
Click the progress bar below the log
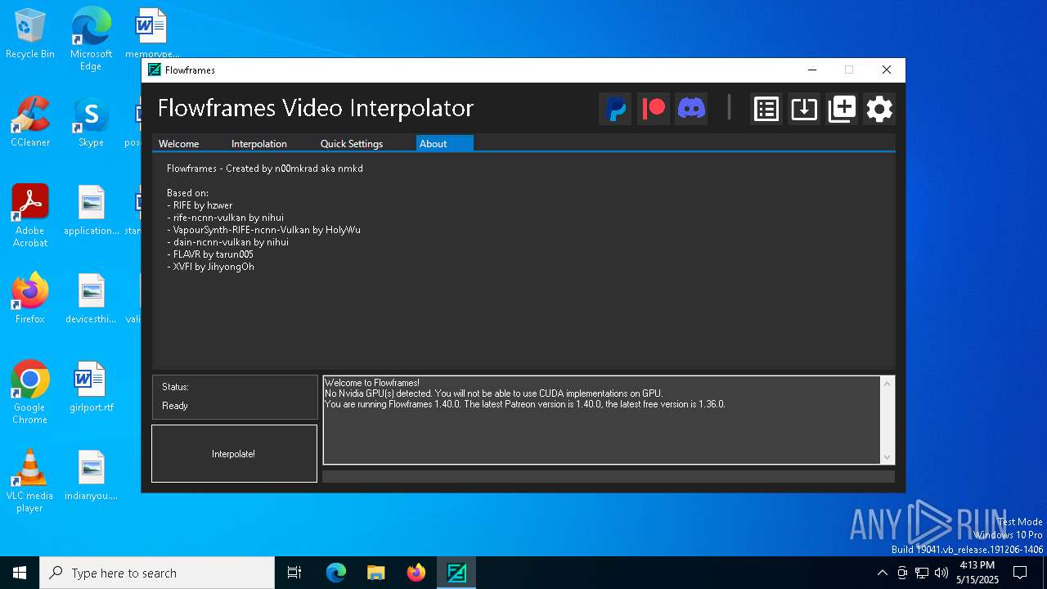[609, 476]
